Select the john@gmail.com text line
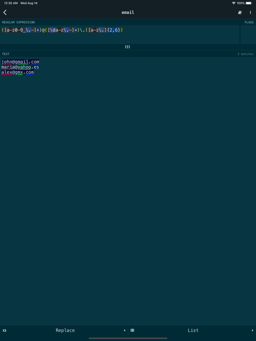This screenshot has width=256, height=341. coord(20,62)
